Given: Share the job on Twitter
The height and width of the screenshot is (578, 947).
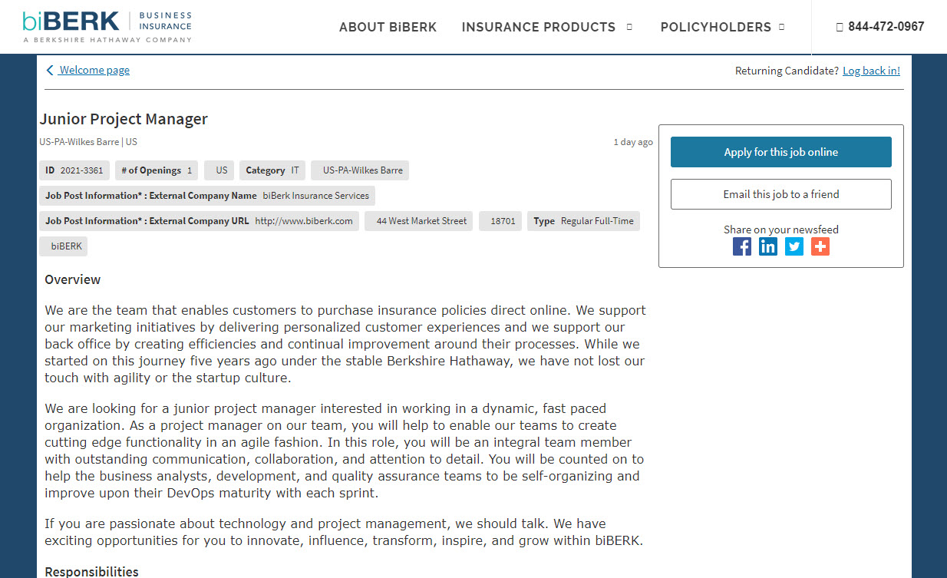Looking at the screenshot, I should pyautogui.click(x=794, y=246).
